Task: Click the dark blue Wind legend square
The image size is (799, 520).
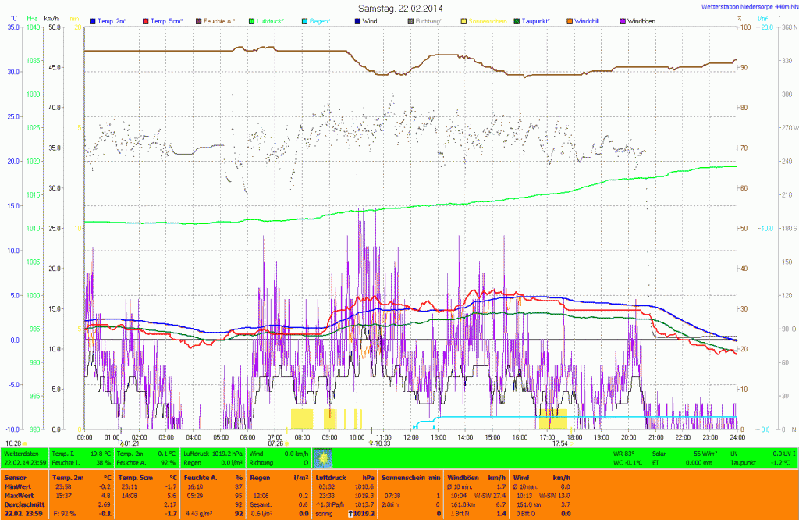Action: [358, 21]
